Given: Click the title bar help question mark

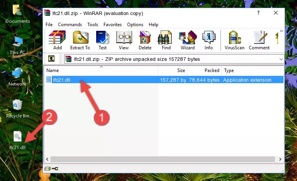Looking at the screenshot, I should [x=258, y=13].
